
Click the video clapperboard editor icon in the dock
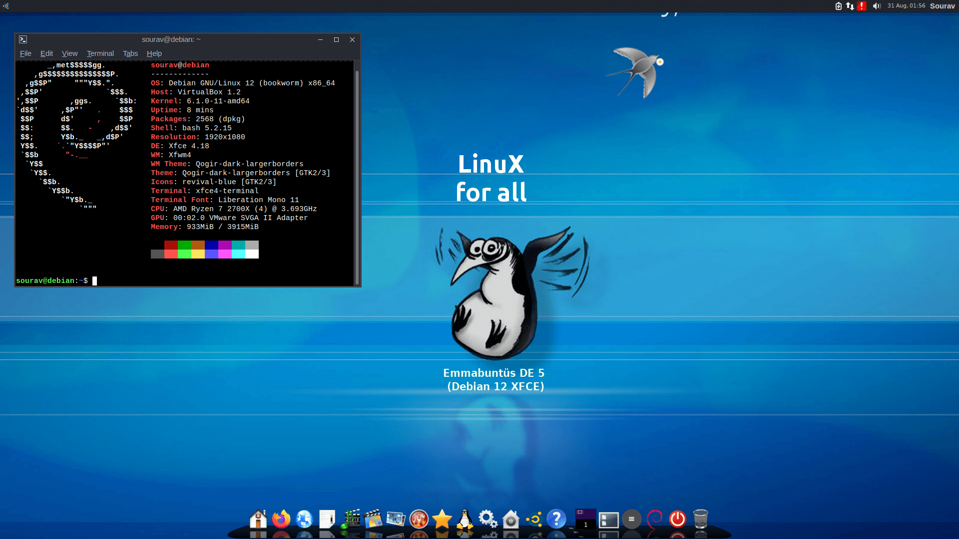(x=374, y=519)
